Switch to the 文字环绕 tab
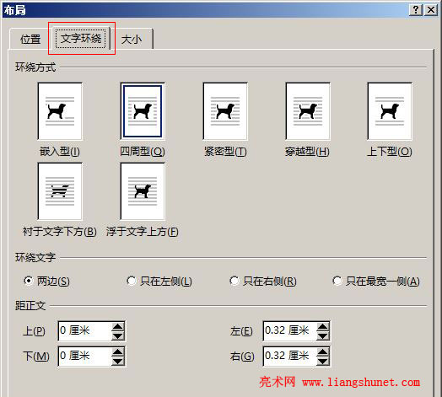Screen dimensions: 442x397 (81, 38)
